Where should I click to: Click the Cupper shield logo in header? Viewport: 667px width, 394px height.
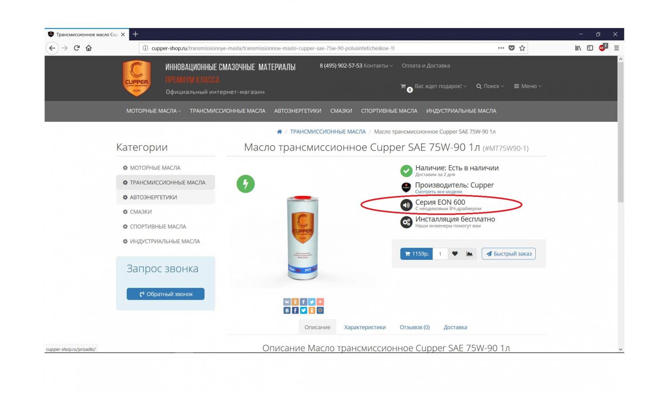click(x=137, y=78)
